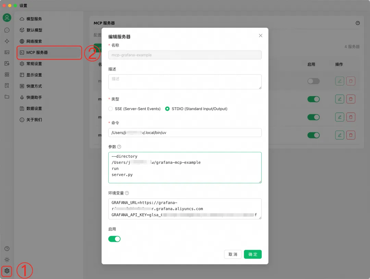The width and height of the screenshot is (370, 279).
Task: Select the STDIO (Standard Input/Output) radio option
Action: pos(167,109)
